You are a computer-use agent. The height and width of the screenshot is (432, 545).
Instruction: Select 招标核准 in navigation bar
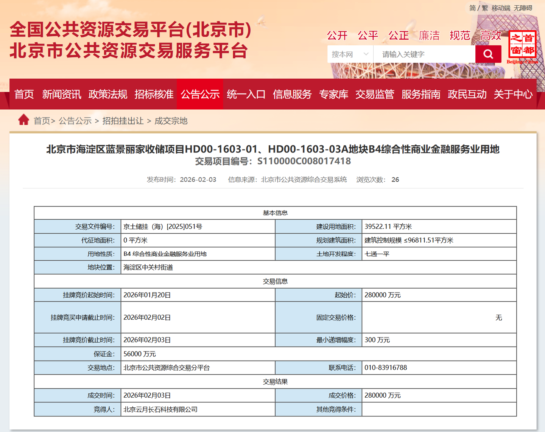tap(154, 94)
